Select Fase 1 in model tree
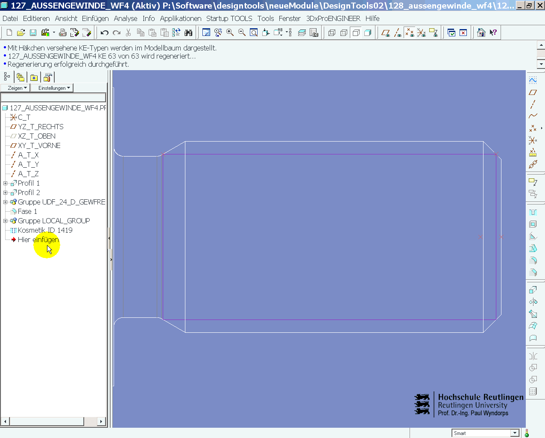 (27, 211)
